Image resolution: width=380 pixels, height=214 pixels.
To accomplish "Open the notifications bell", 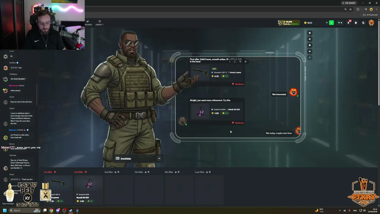I will 349,23.
